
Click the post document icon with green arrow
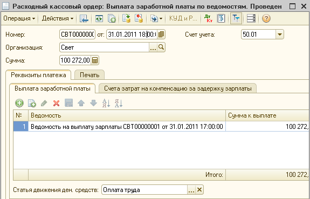(126, 18)
